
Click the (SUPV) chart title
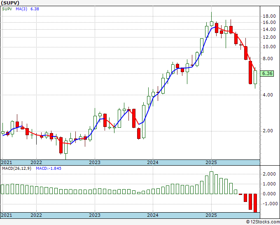tap(10, 3)
